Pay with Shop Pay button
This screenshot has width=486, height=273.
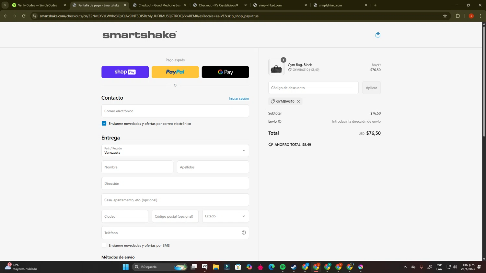[x=125, y=72]
